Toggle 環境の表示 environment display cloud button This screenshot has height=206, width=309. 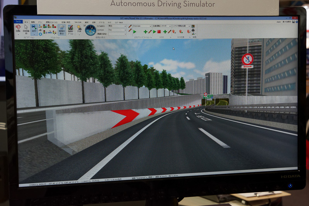(x=62, y=30)
